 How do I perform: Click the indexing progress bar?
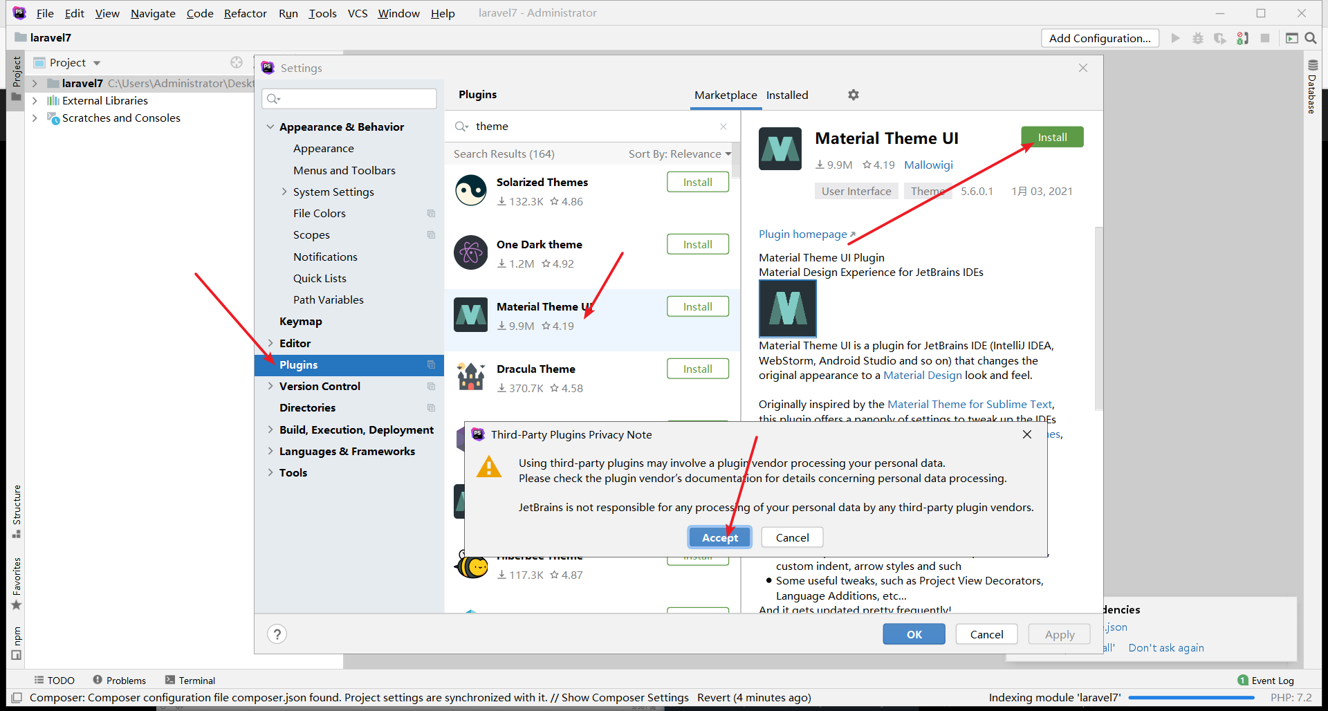tap(1191, 698)
